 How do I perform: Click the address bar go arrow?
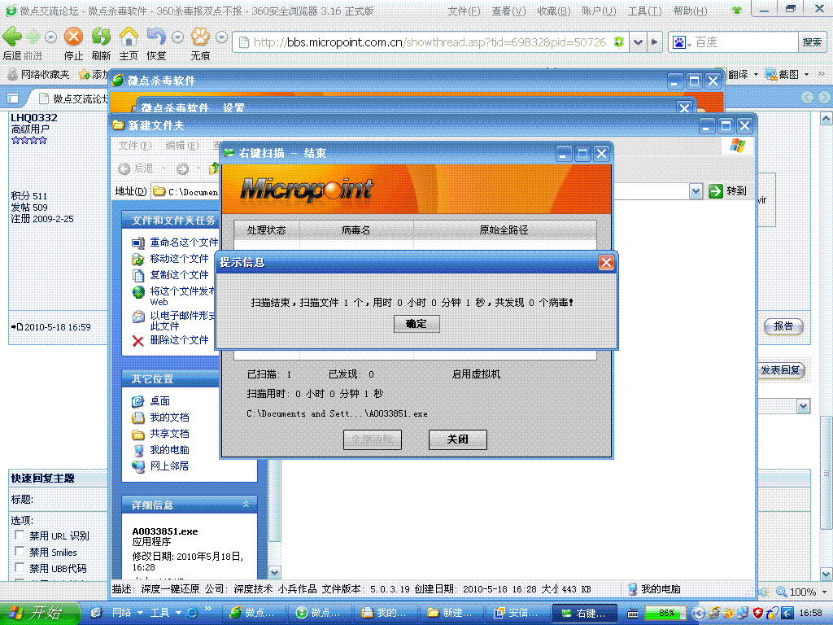(x=655, y=42)
